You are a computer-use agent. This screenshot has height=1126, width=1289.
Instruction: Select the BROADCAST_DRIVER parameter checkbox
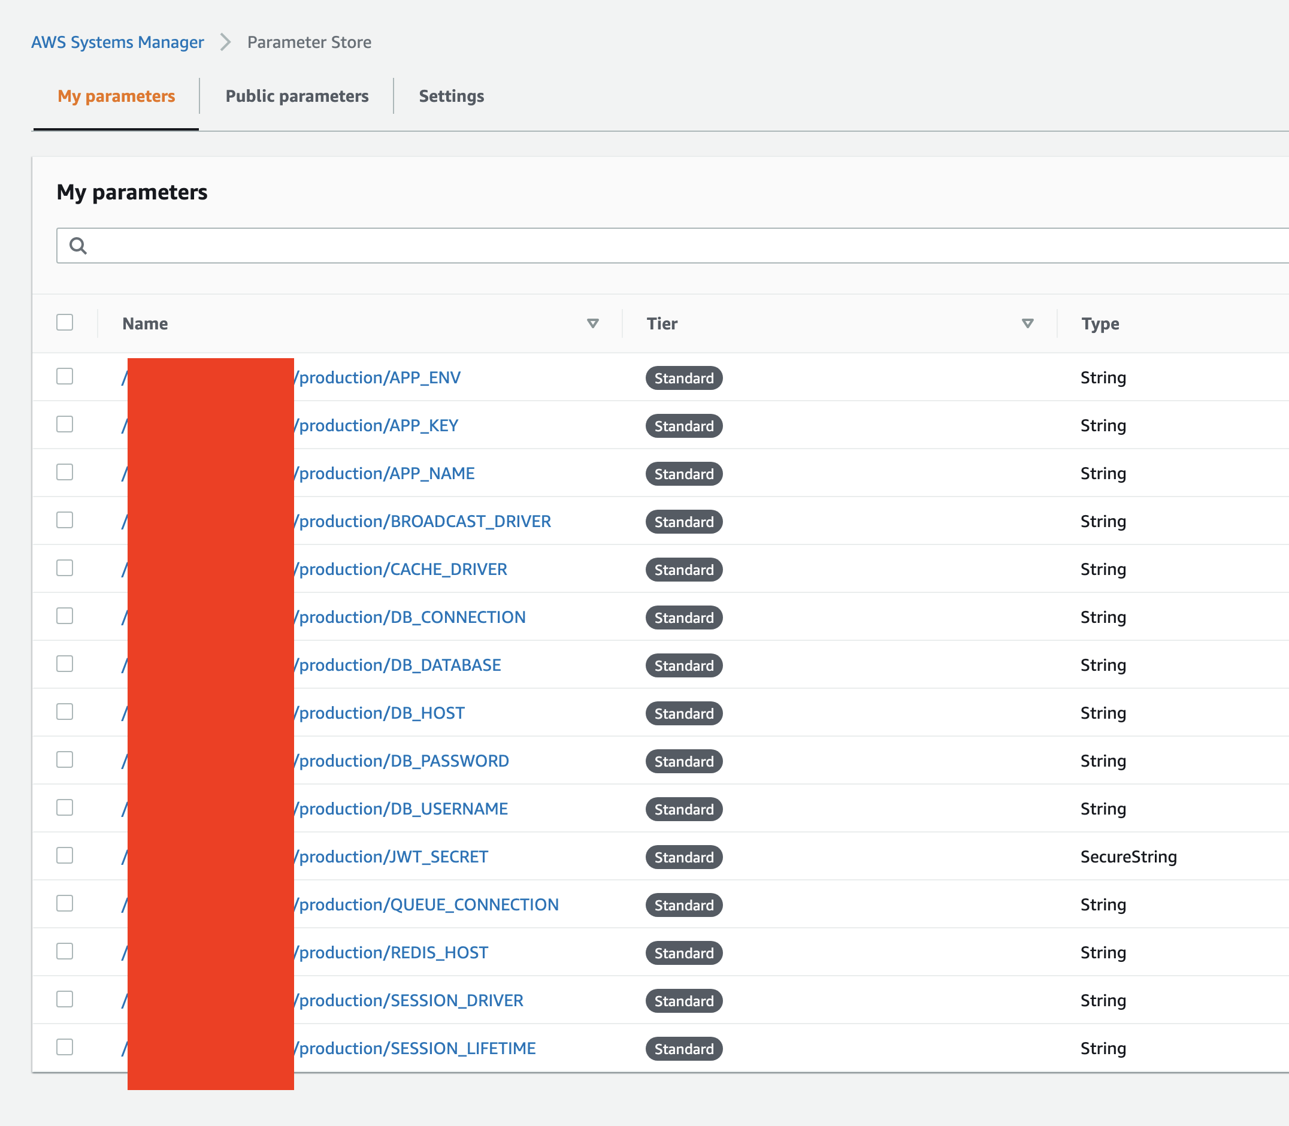tap(65, 520)
